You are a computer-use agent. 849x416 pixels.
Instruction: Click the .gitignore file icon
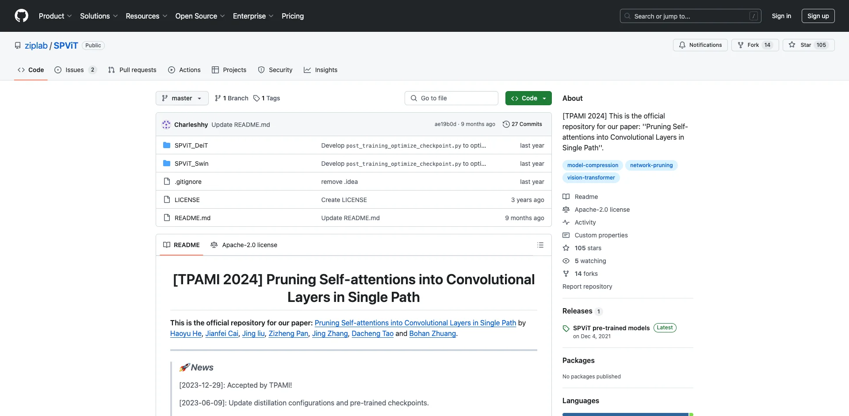click(167, 182)
